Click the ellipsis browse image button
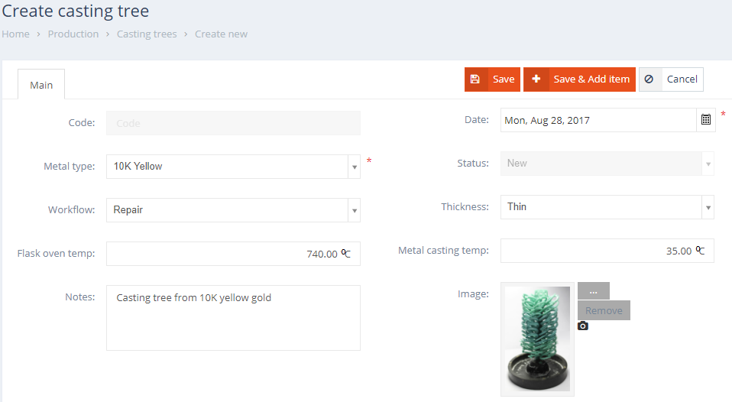The image size is (732, 402). pos(593,291)
